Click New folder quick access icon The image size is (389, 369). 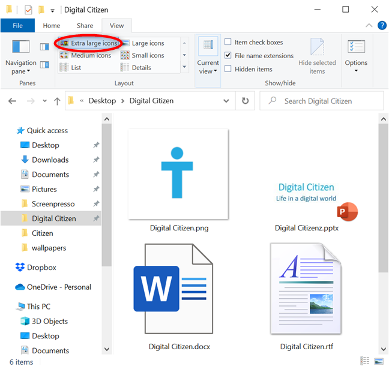point(41,10)
